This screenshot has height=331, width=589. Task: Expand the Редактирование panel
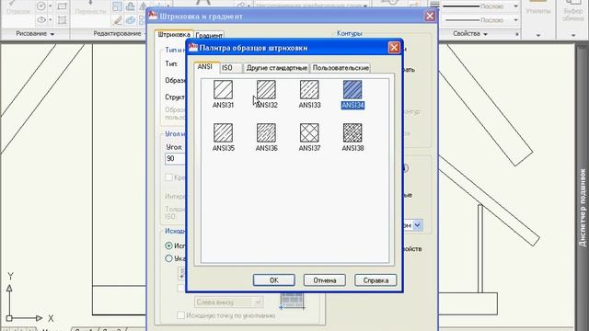[x=119, y=34]
